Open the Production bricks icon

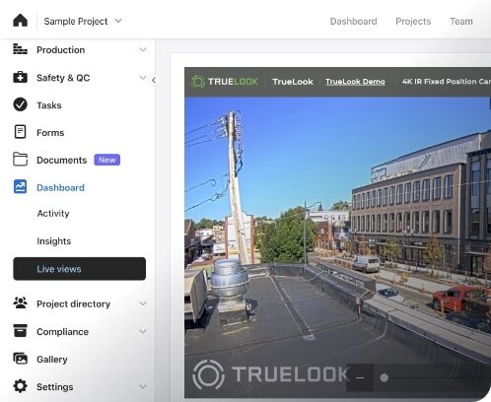tap(20, 49)
